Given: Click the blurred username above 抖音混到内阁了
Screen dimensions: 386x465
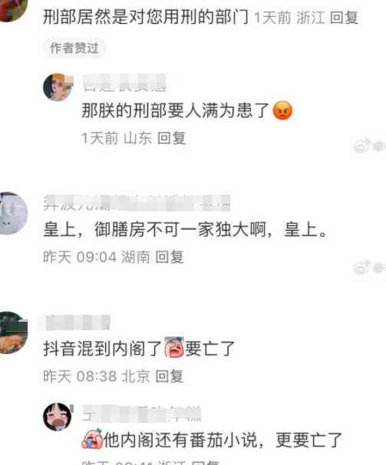Looking at the screenshot, I should point(74,323).
